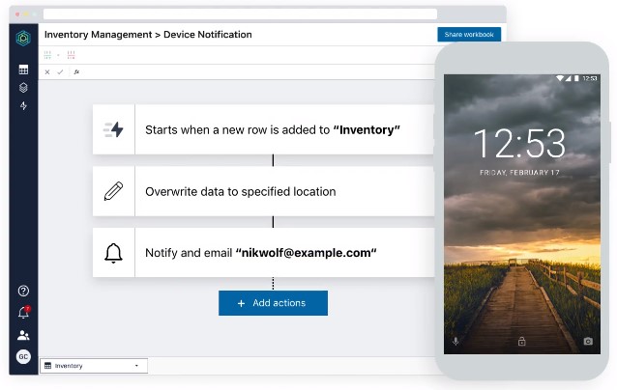This screenshot has width=617, height=390.
Task: Confirm formula with the checkmark icon
Action: coord(60,71)
